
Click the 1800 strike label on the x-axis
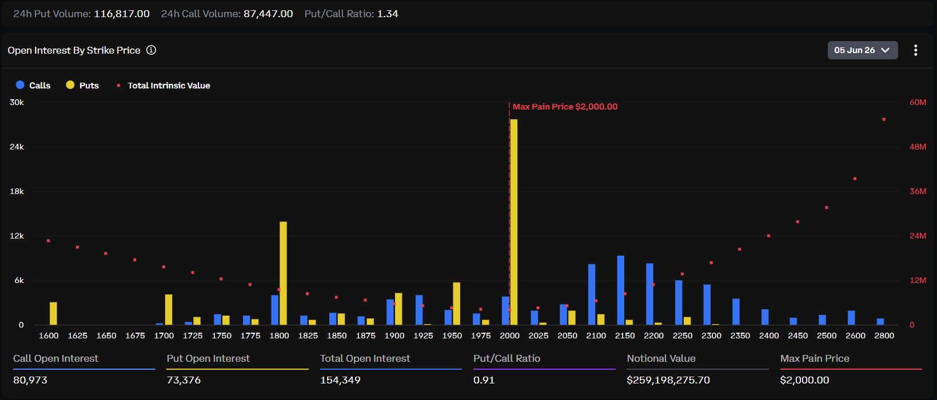tap(279, 336)
